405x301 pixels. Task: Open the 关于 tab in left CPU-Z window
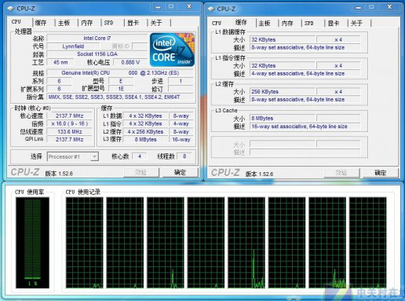pos(156,23)
